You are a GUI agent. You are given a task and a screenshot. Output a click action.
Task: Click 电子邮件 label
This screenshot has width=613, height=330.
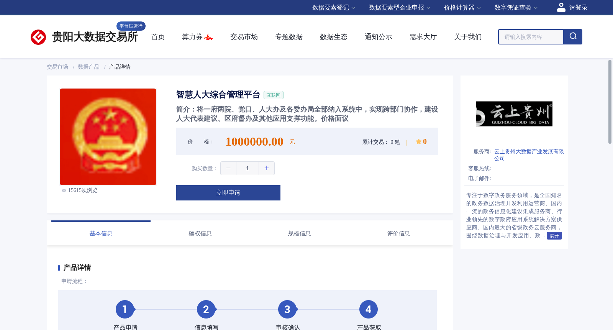[x=480, y=179]
